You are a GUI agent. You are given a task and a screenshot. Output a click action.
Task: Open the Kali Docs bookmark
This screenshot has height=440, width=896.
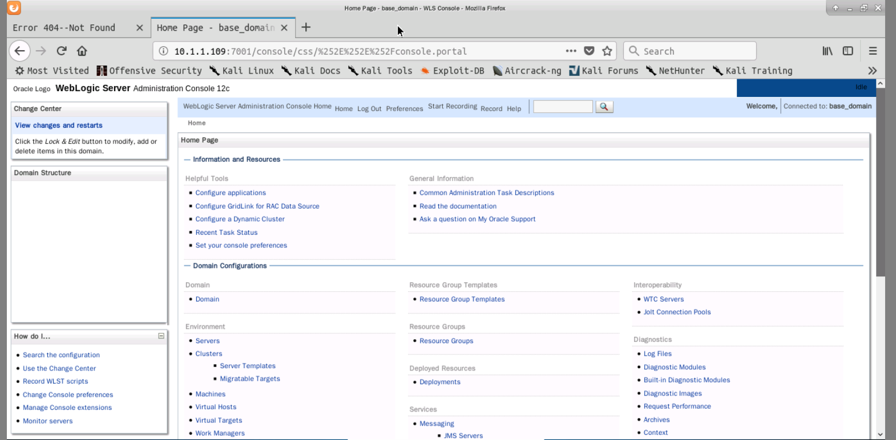click(x=310, y=71)
